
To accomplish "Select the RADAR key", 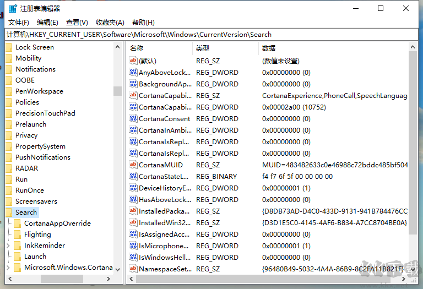I will click(x=26, y=168).
